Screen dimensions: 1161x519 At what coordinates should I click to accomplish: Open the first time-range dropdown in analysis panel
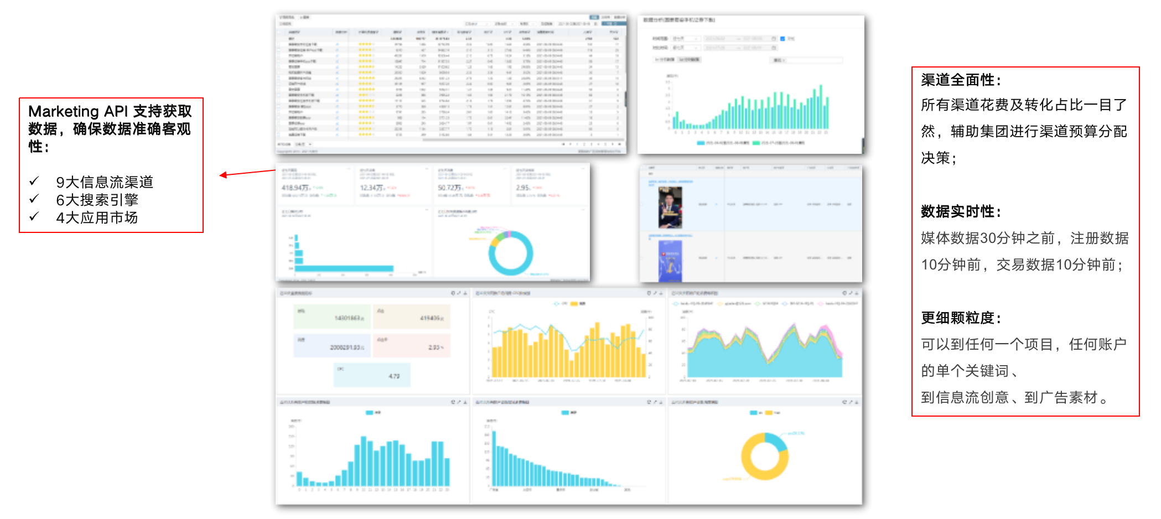coord(686,39)
